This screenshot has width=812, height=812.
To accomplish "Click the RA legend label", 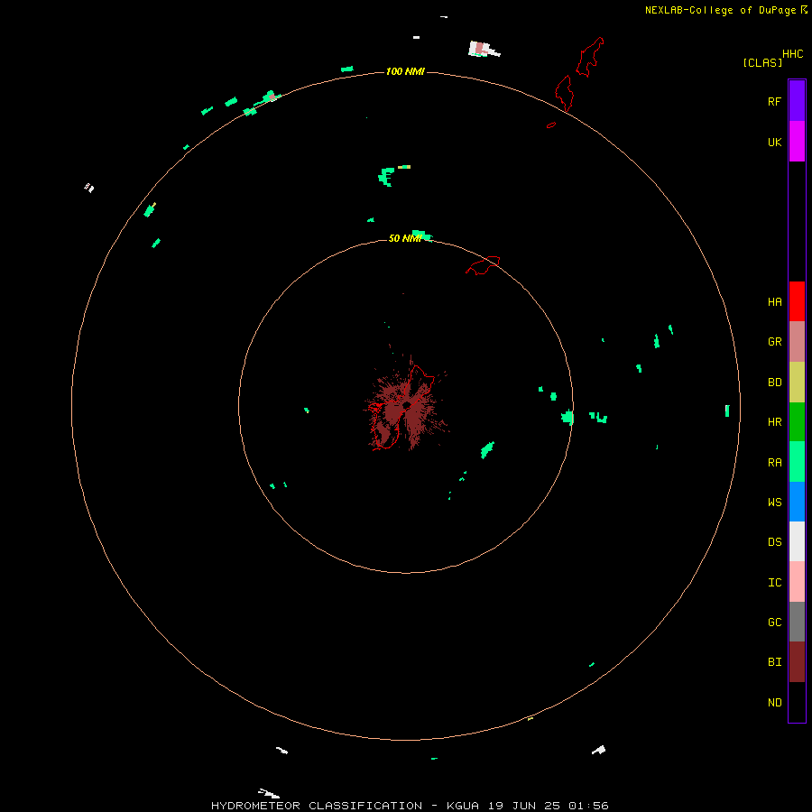I will pyautogui.click(x=774, y=463).
